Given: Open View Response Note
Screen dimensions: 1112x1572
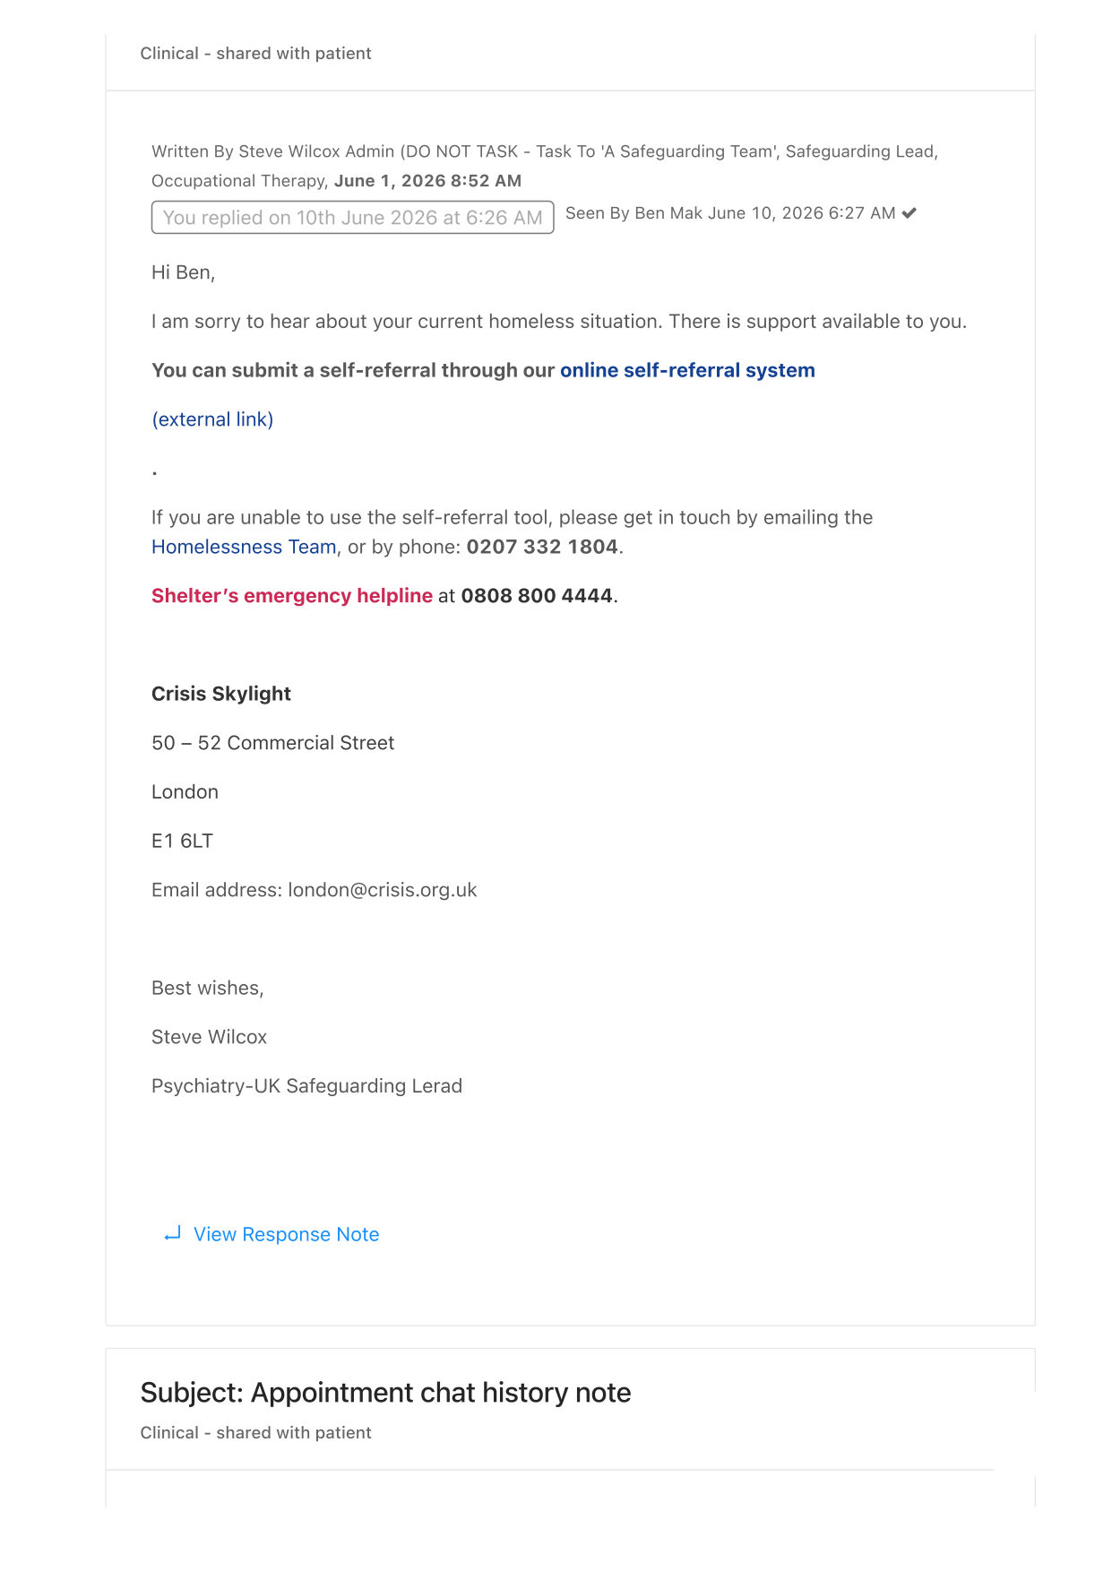Looking at the screenshot, I should (x=286, y=1234).
